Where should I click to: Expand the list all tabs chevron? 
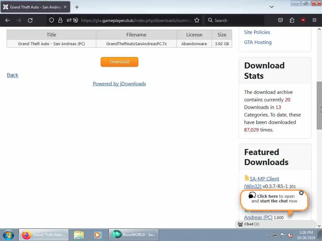(x=272, y=7)
